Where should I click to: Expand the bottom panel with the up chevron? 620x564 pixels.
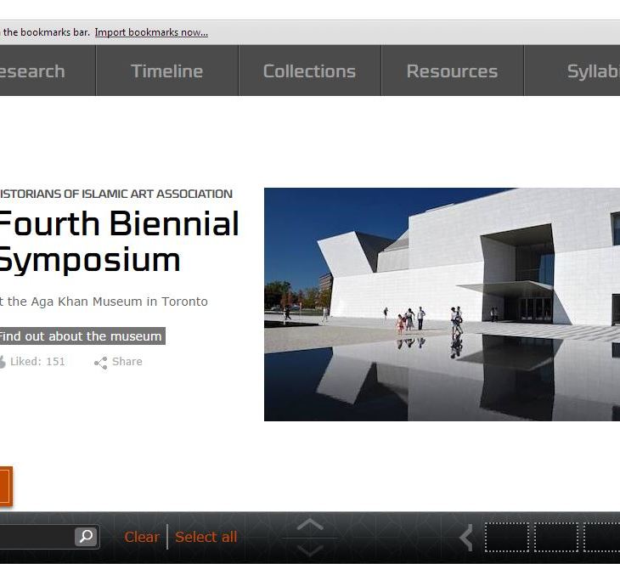point(310,525)
